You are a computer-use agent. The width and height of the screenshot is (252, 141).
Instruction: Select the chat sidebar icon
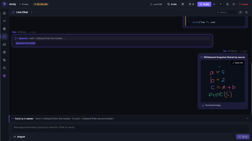pos(4,36)
